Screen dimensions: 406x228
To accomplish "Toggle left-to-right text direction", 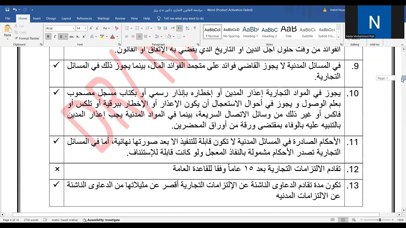I will 173,28.
